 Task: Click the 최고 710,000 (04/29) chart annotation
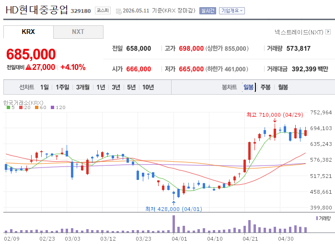(x=275, y=115)
